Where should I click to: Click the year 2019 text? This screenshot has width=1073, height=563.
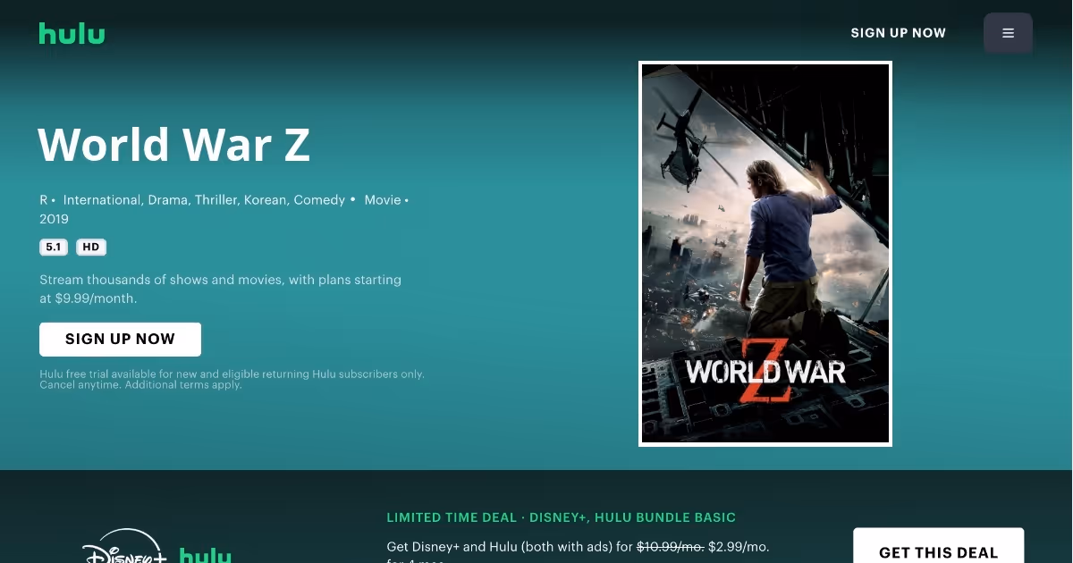[54, 219]
